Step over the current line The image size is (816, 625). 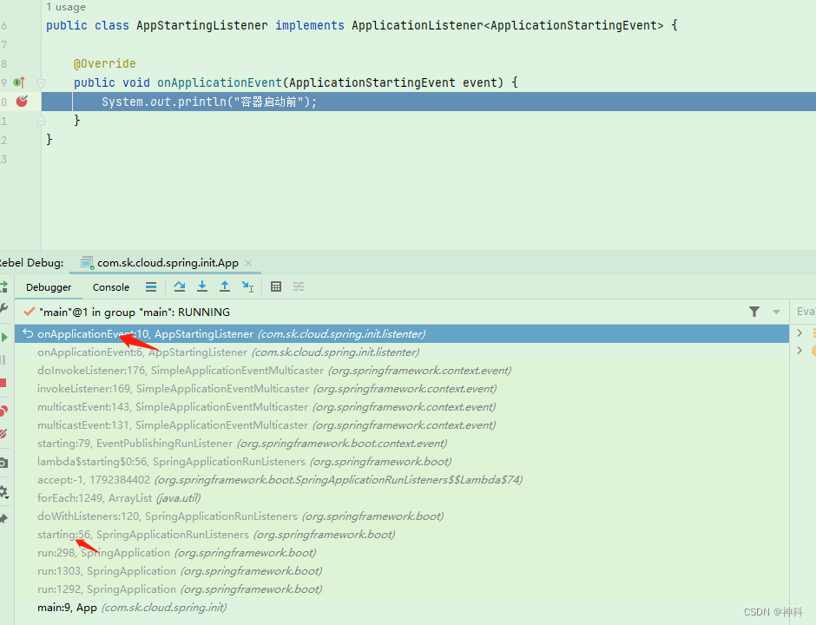[x=180, y=286]
